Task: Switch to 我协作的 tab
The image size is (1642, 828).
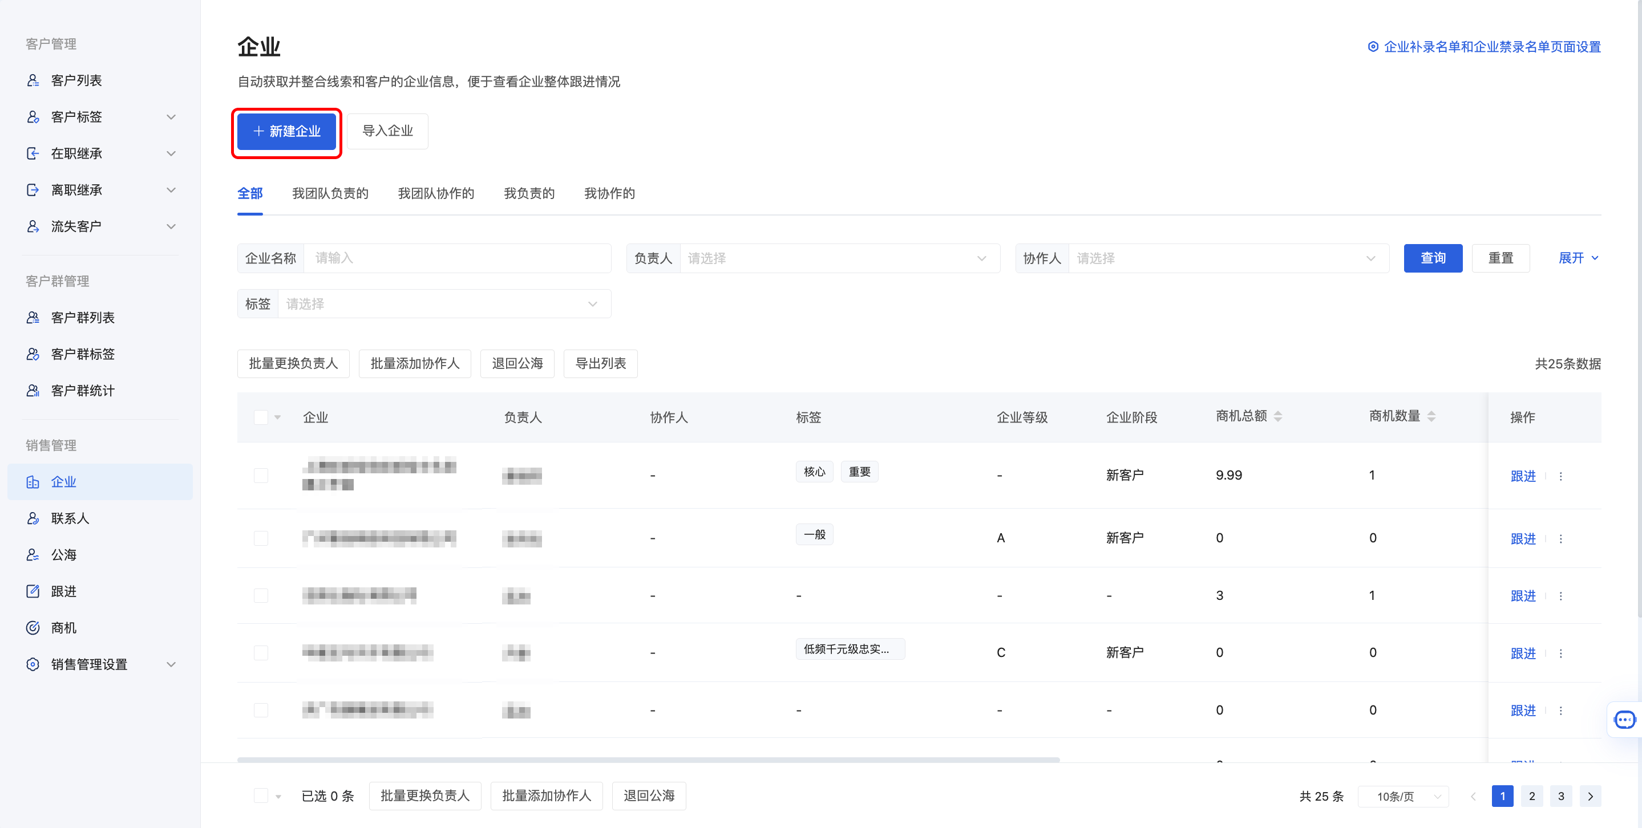Action: tap(609, 194)
